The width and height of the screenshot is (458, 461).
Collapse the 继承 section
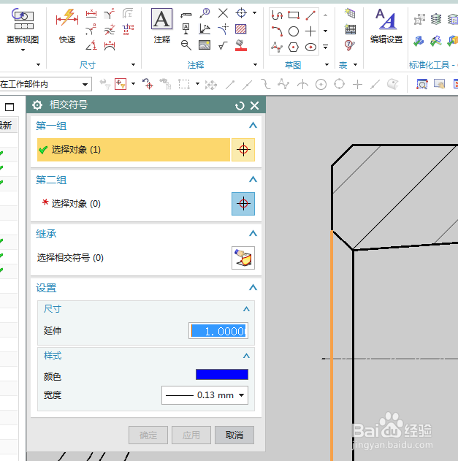coord(253,234)
